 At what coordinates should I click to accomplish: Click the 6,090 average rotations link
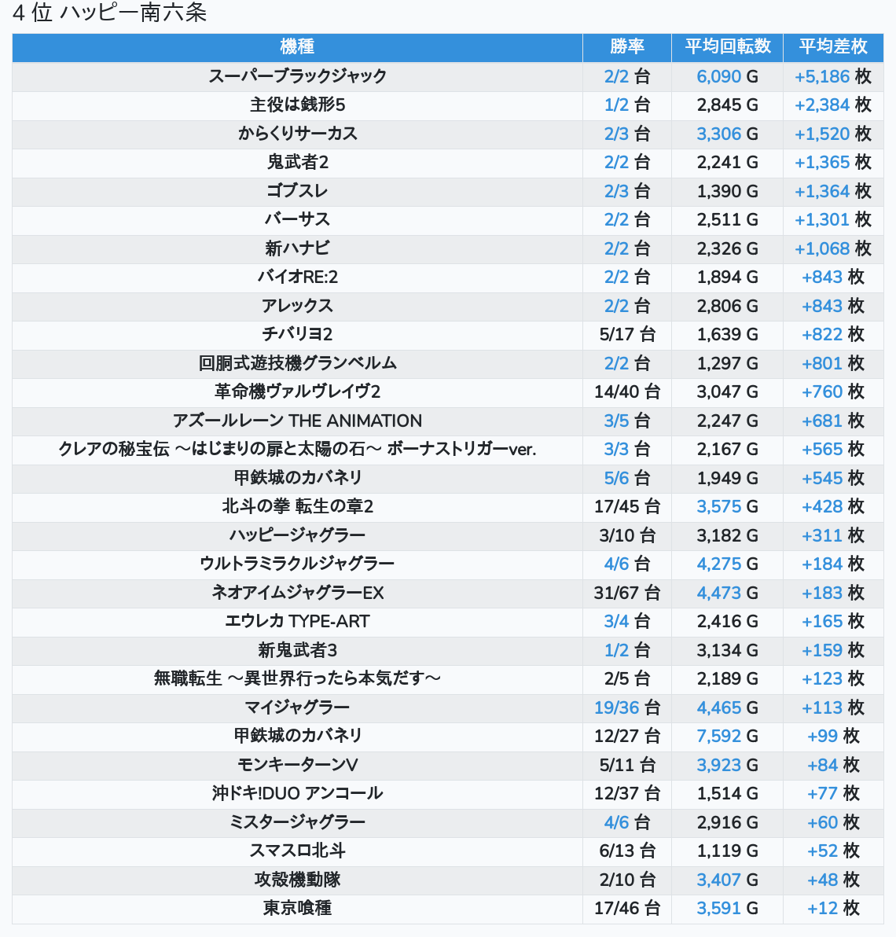[x=718, y=77]
